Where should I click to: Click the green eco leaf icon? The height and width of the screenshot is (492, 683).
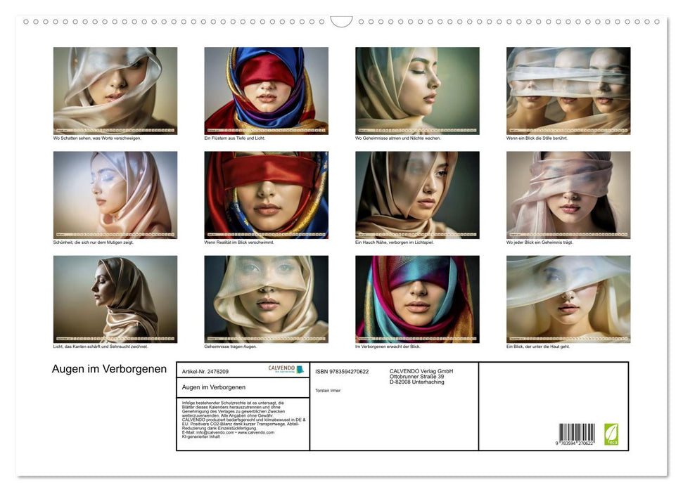[x=611, y=434]
